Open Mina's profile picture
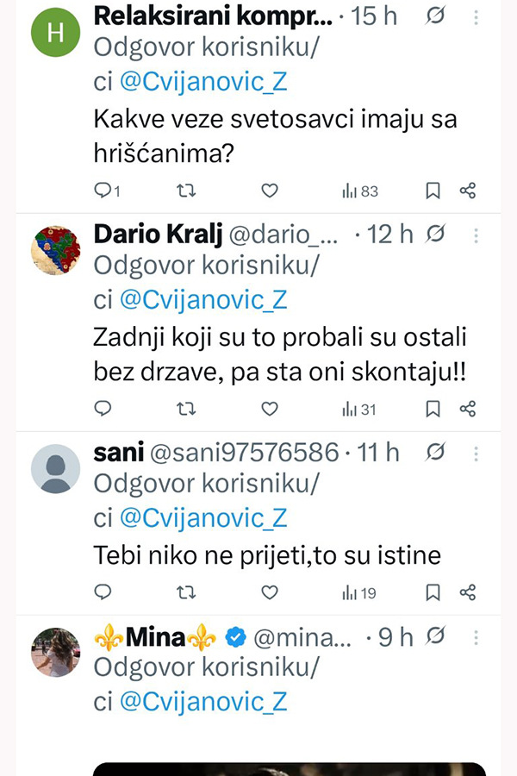The width and height of the screenshot is (517, 776). point(55,652)
